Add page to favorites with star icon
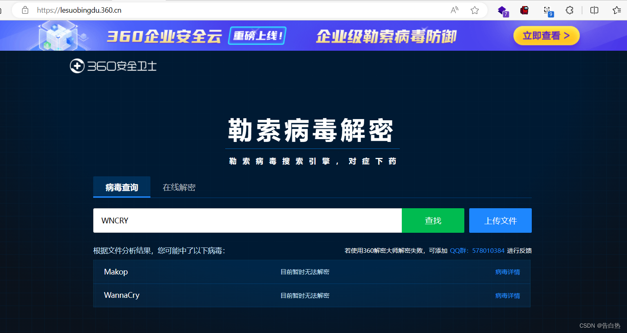 475,10
